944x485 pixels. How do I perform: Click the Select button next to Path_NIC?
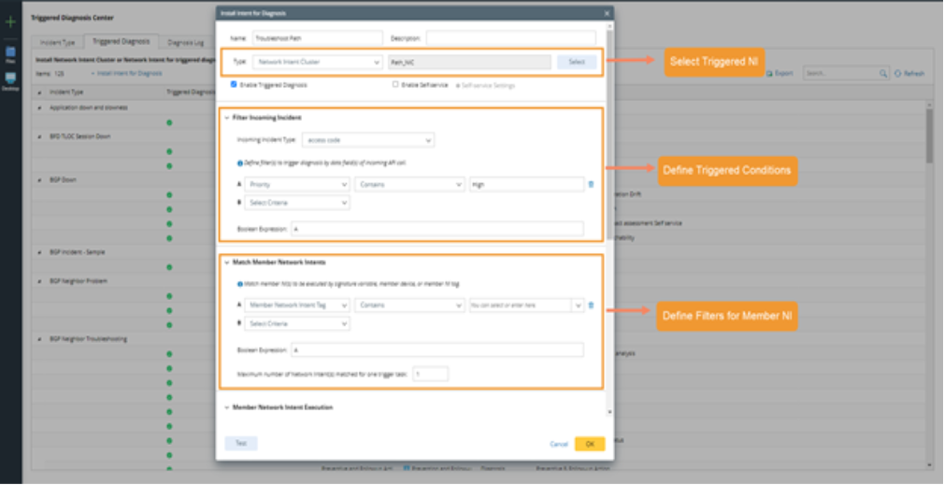tap(577, 62)
